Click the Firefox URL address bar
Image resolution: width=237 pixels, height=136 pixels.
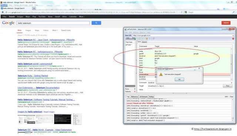pos(91,12)
